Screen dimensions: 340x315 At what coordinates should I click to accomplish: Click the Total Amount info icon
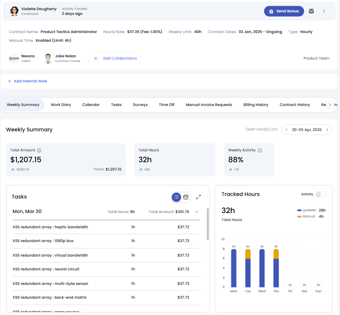(x=39, y=150)
